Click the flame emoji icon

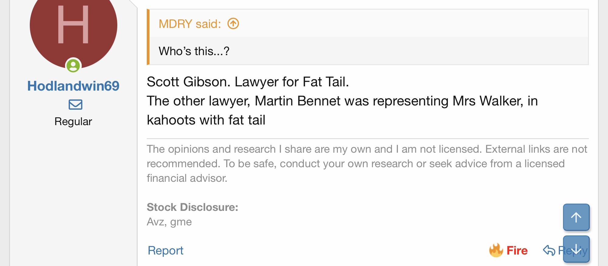pyautogui.click(x=496, y=250)
